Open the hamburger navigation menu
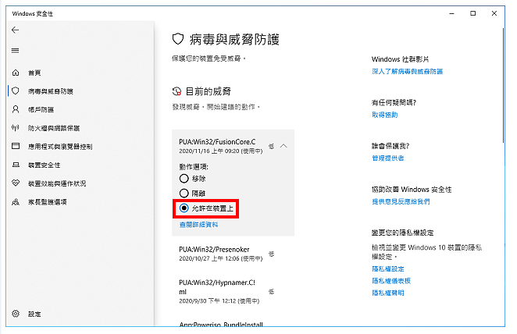 15,51
